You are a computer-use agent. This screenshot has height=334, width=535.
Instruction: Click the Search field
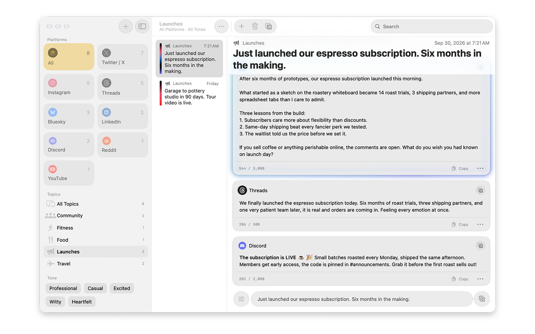point(432,26)
